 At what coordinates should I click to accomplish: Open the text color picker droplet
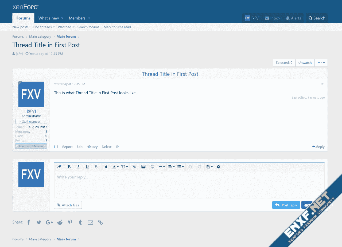tap(106, 167)
